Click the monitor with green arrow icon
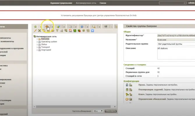The image size is (195, 116). tap(66, 31)
